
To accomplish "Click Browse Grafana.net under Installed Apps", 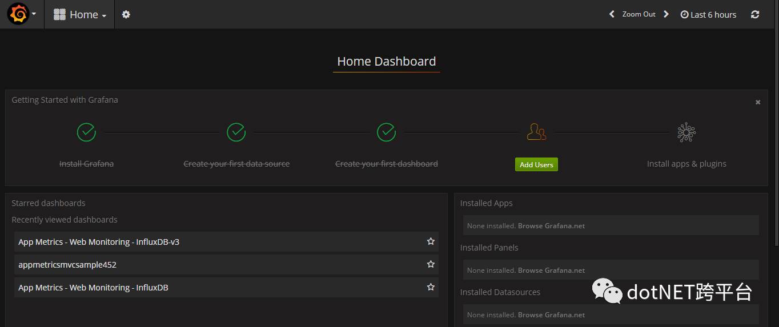I will 551,226.
